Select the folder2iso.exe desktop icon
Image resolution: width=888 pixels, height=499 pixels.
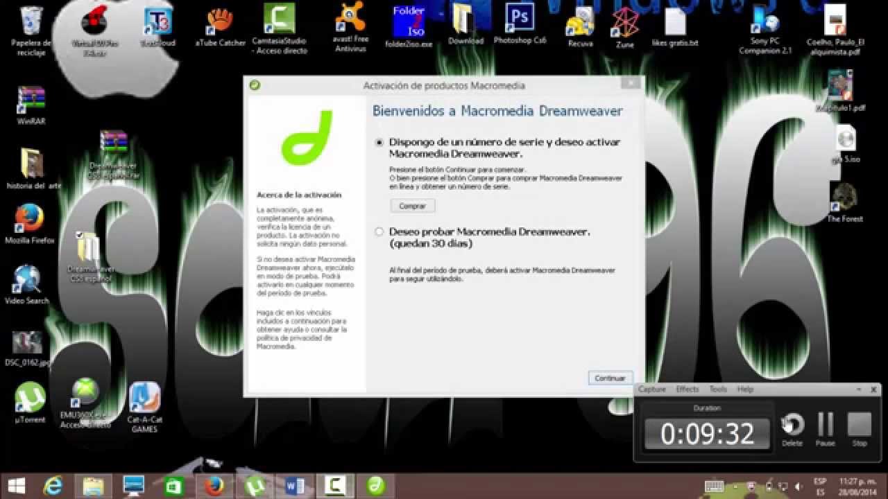(409, 28)
